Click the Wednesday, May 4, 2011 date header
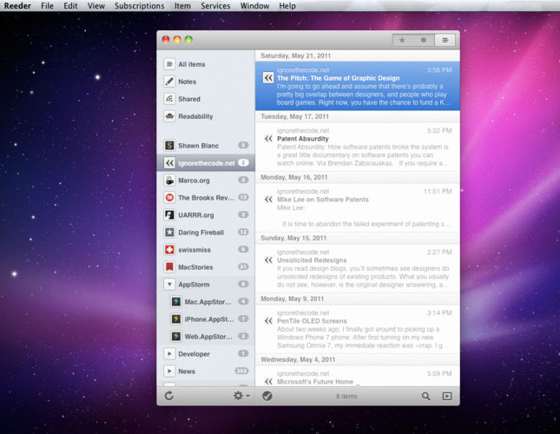Screen dimensions: 560x434 [298, 359]
